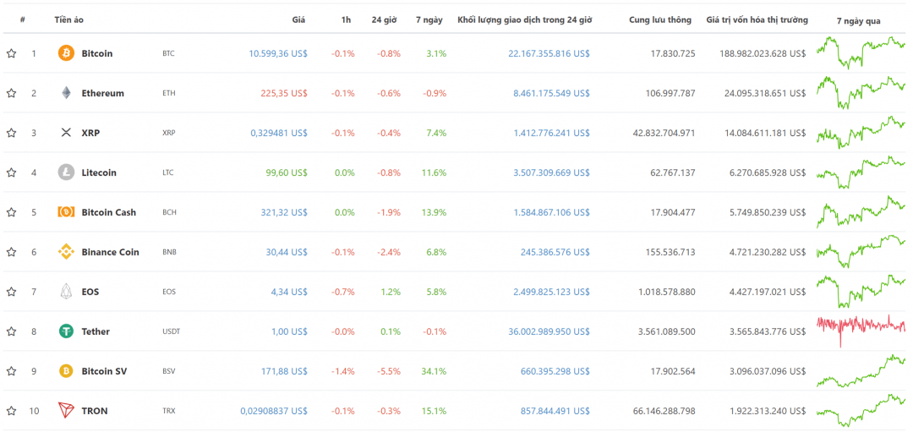The image size is (913, 432).
Task: Open the Tether coin name link
Action: pyautogui.click(x=96, y=331)
